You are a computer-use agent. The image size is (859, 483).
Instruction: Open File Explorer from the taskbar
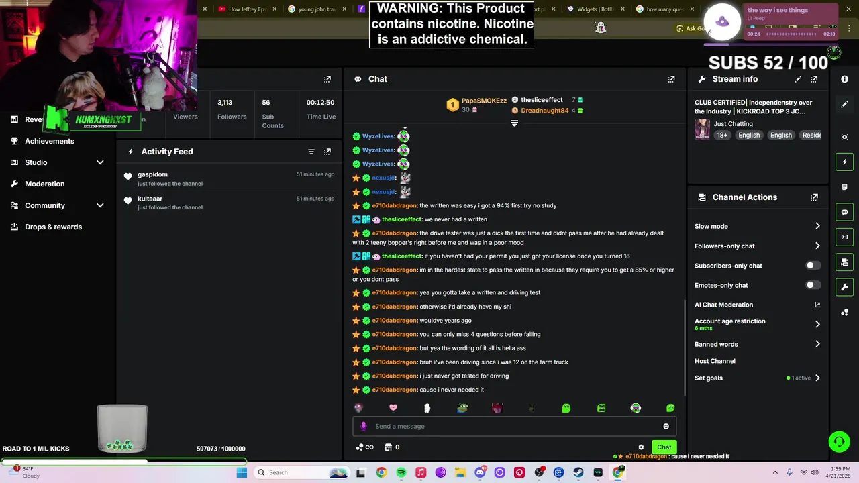click(x=460, y=472)
